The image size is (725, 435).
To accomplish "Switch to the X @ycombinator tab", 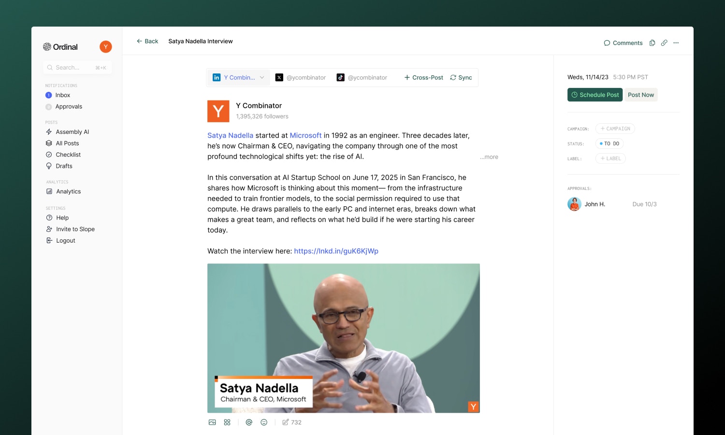I will (301, 78).
